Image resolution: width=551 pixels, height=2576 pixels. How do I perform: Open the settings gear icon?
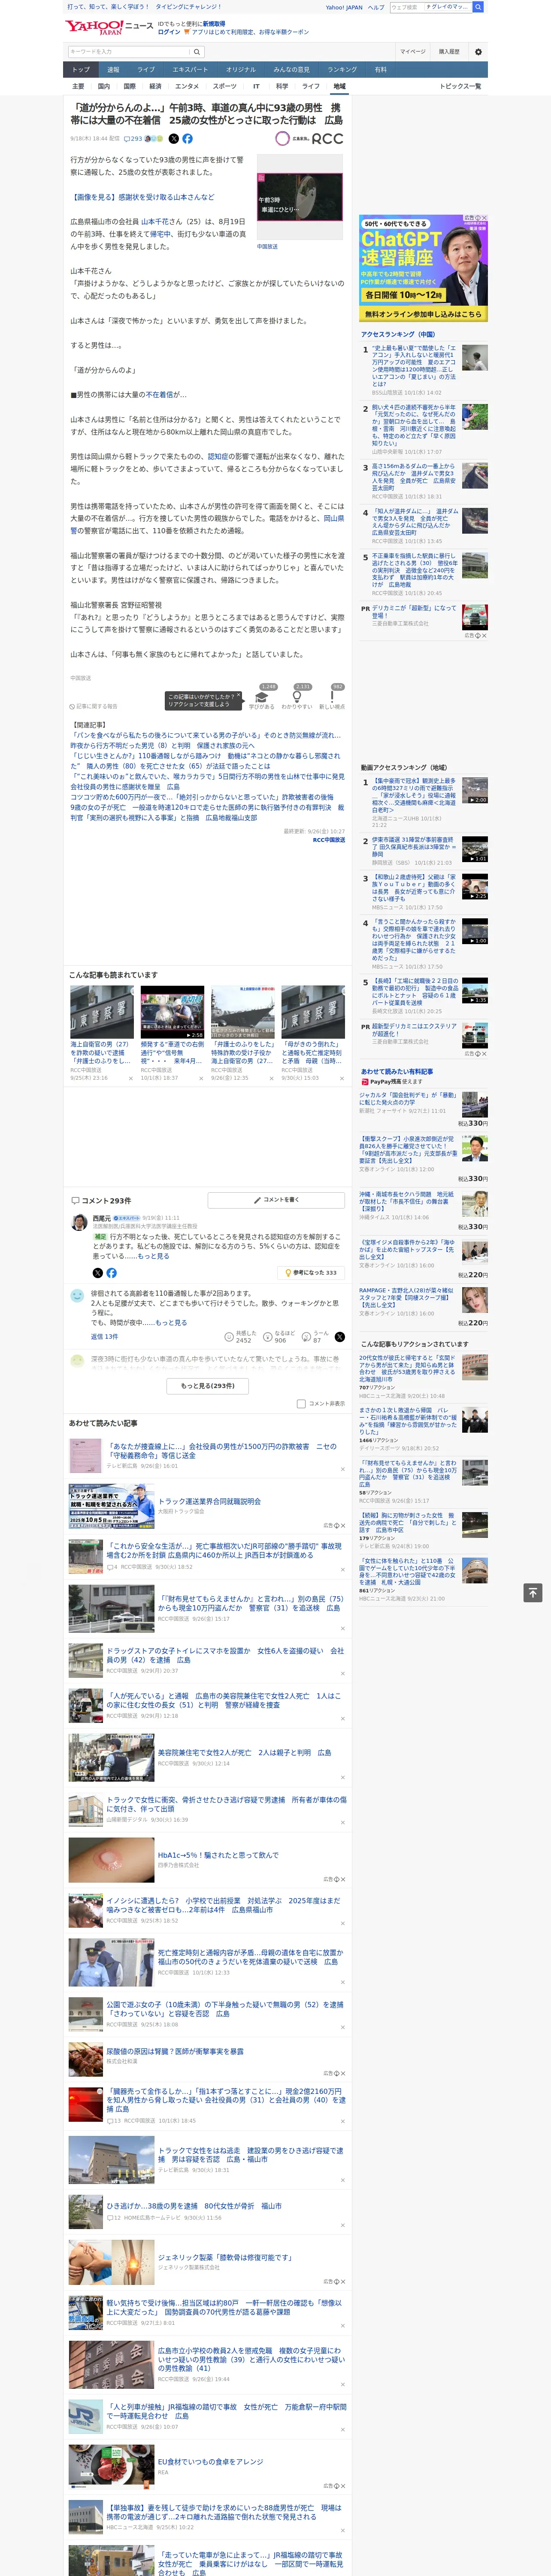(x=478, y=51)
